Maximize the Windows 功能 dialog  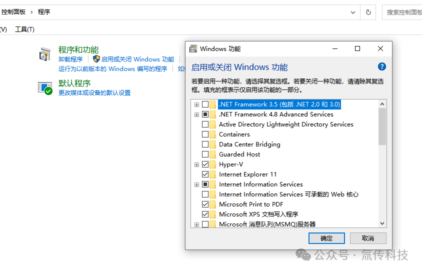pos(357,48)
